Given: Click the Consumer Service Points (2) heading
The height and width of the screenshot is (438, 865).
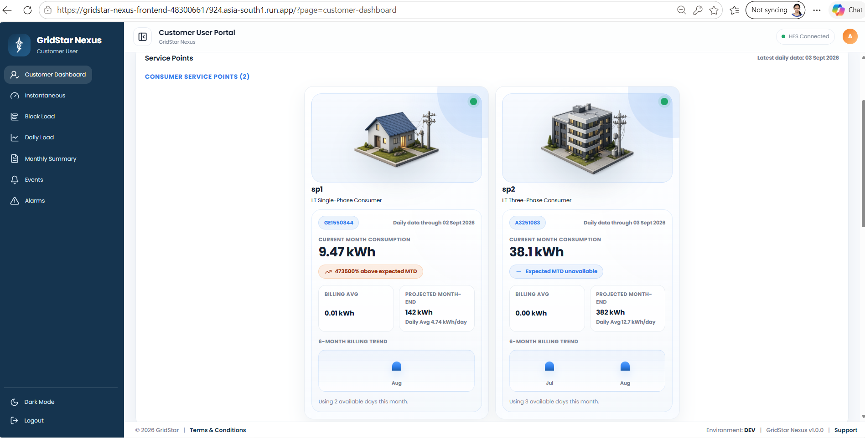Looking at the screenshot, I should pyautogui.click(x=197, y=76).
